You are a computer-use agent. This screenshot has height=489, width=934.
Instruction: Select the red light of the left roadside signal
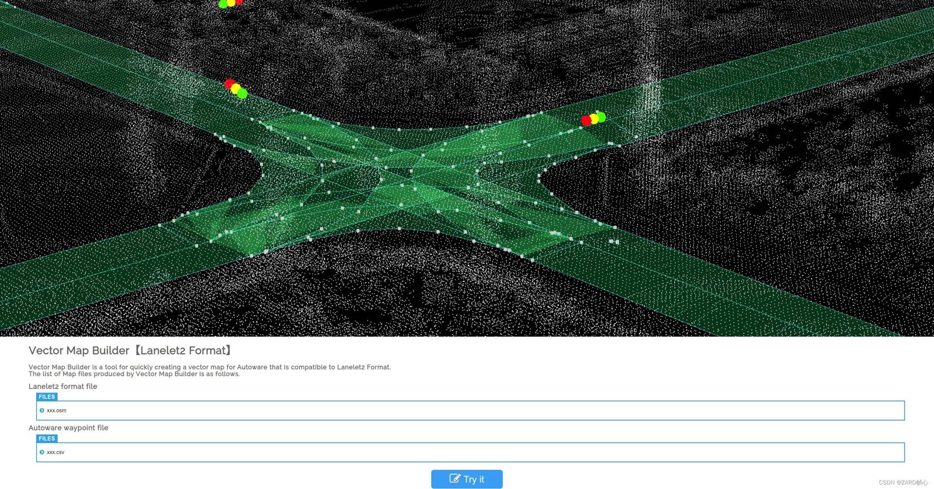pos(229,85)
